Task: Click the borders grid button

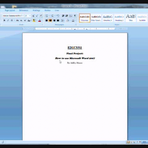Action: [x=73, y=20]
